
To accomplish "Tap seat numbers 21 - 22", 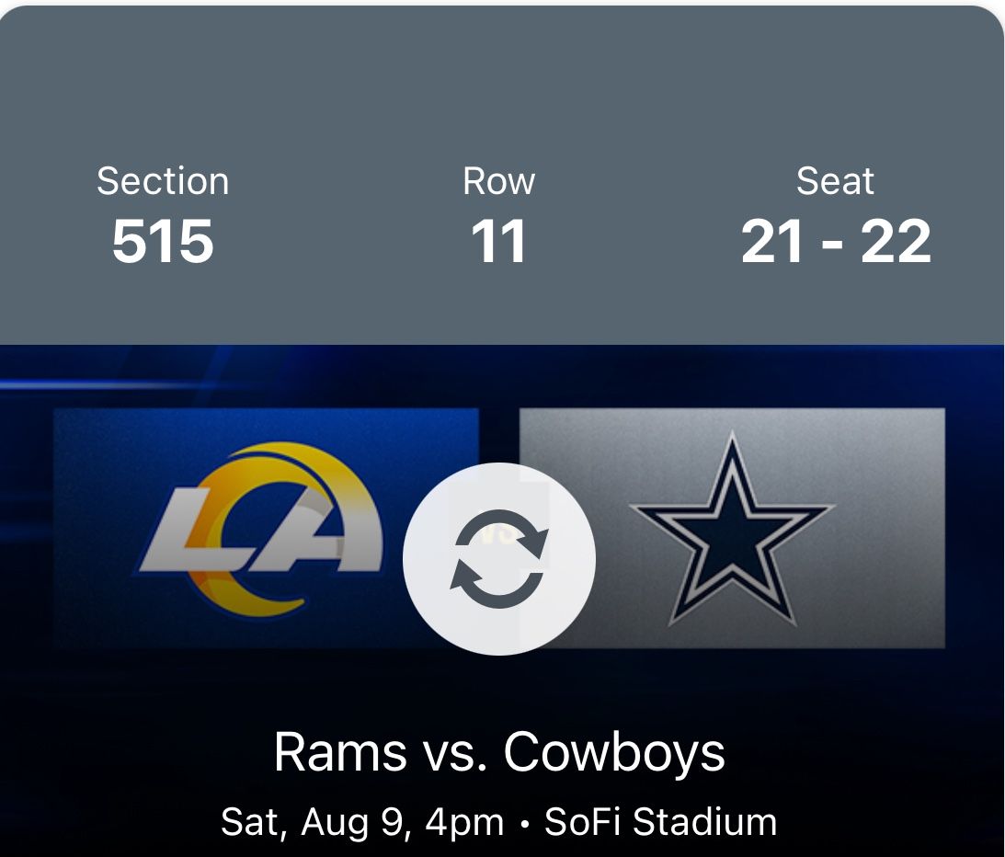I will 835,241.
